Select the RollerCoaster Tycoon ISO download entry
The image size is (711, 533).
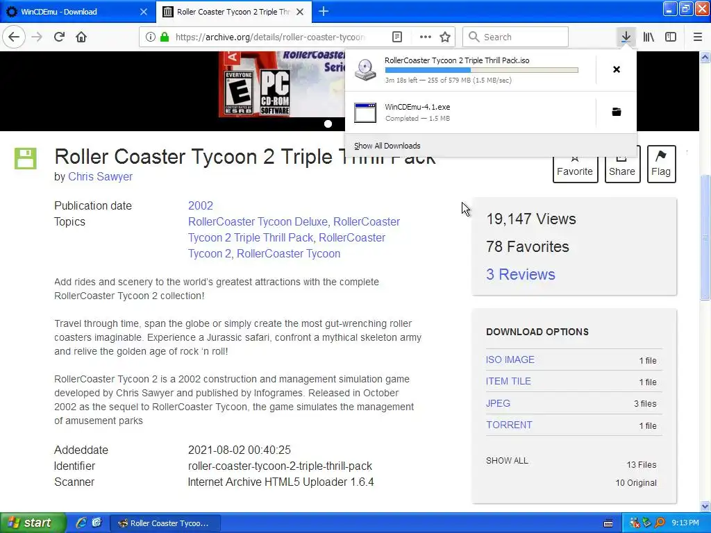click(470, 70)
